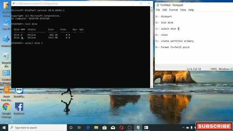Click the 'select disk 1' command in diskpart
233x131 pixels.
point(34,43)
